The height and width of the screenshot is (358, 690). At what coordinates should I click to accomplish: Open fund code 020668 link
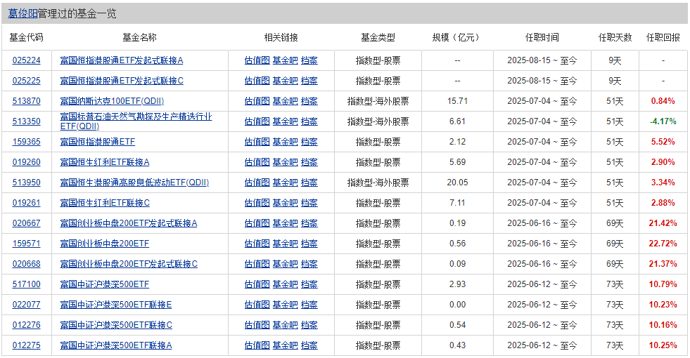[x=27, y=264]
